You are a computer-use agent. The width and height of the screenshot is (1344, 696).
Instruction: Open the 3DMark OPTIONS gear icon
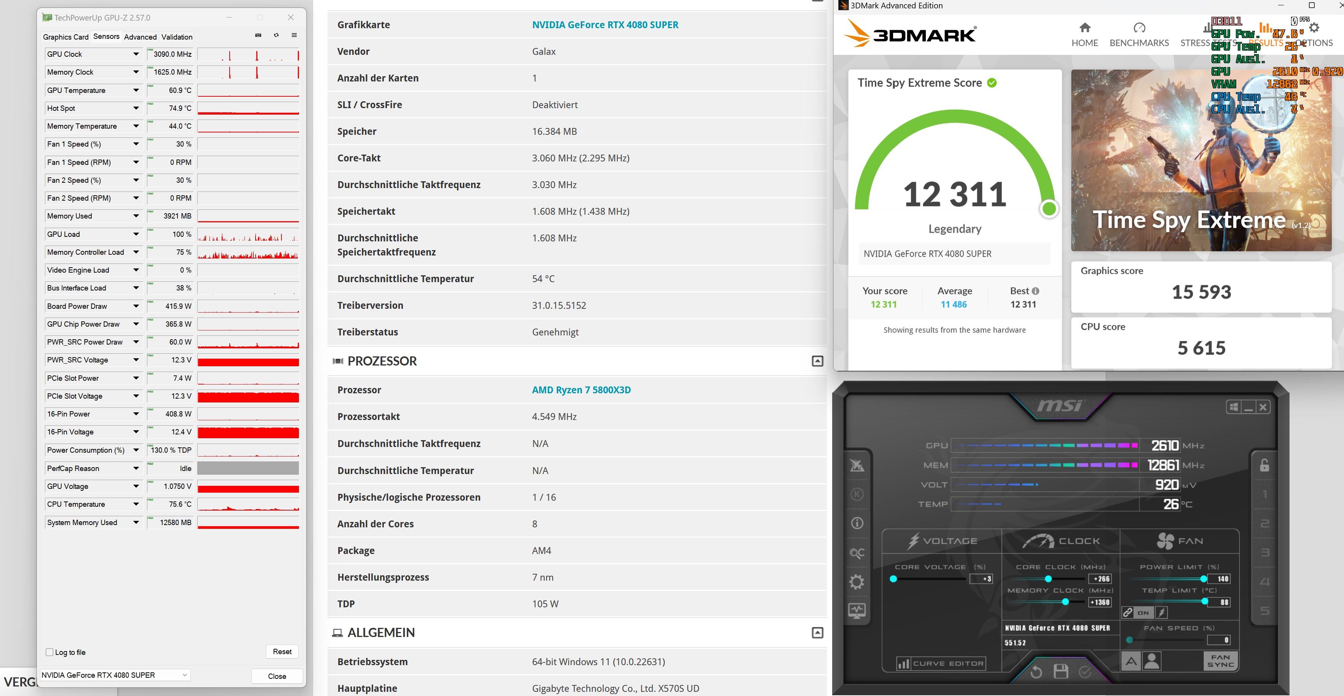coord(1314,28)
